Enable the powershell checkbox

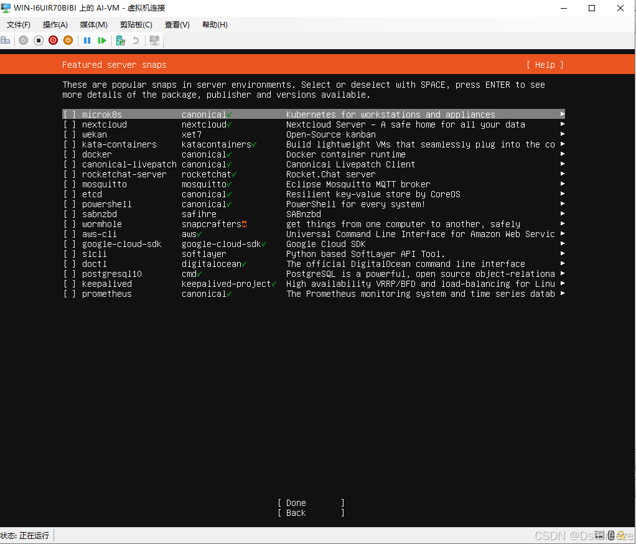[69, 204]
